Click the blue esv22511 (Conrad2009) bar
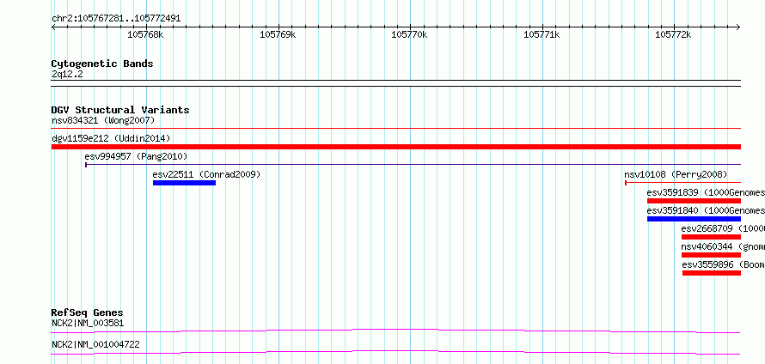Viewport: 765px width, 364px height. [184, 183]
